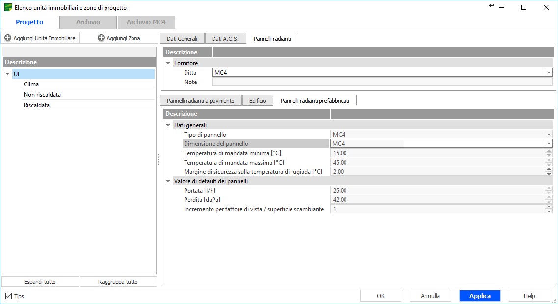
Task: Open Help
Action: (529, 296)
